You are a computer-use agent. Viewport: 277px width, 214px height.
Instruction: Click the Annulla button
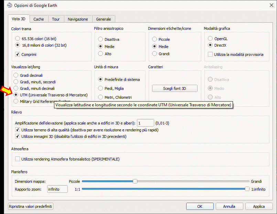[229, 206]
